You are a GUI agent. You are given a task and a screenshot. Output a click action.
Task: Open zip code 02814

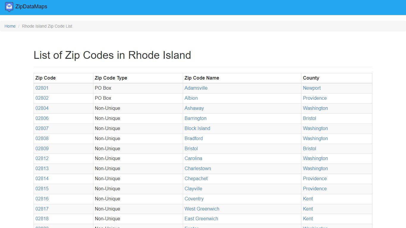point(42,179)
